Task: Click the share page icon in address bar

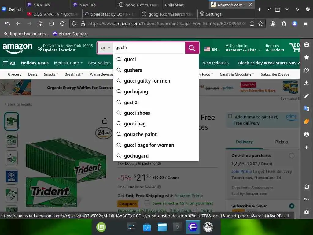Action: click(x=252, y=24)
